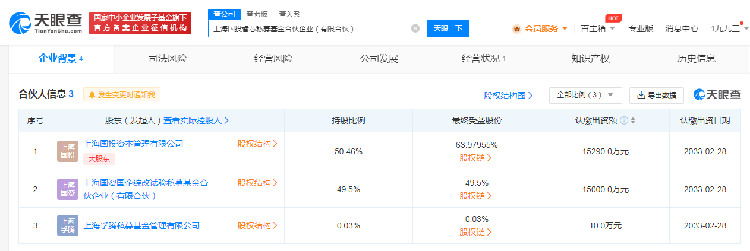Image resolution: width=750 pixels, height=251 pixels.
Task: Click the 合伙人信息 3 section heading
Action: tap(46, 94)
